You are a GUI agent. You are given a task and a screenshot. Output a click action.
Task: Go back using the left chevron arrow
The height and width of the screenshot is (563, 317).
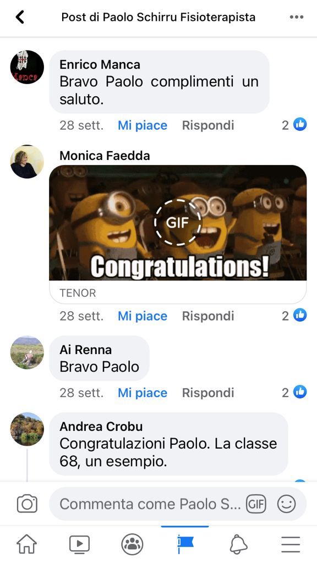click(x=20, y=17)
